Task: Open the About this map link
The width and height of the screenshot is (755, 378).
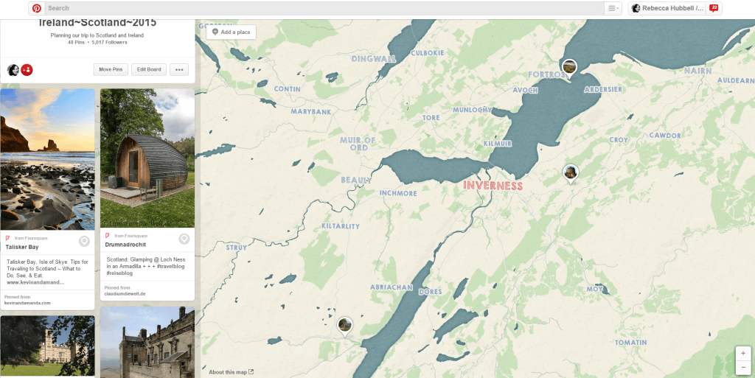Action: 231,372
